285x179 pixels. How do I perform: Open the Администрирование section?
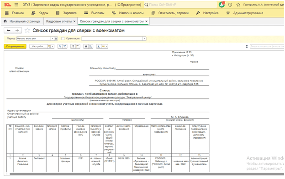point(245,13)
